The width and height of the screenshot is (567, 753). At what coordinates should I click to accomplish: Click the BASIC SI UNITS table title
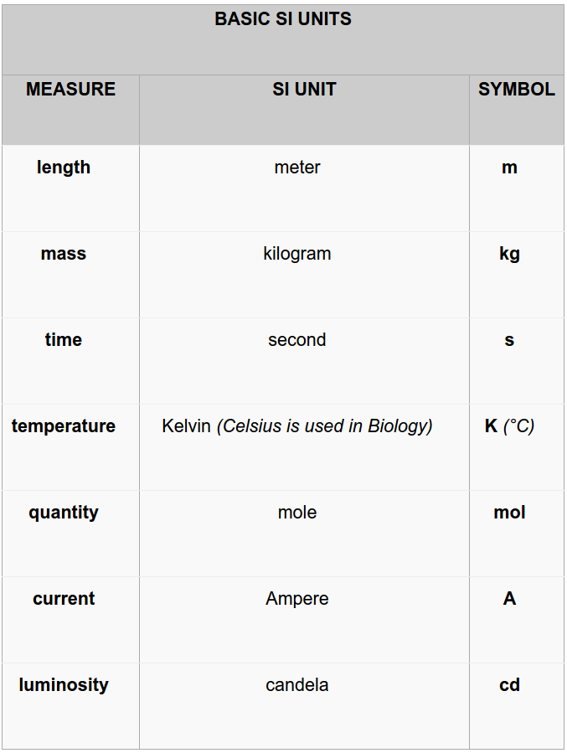coord(283,19)
